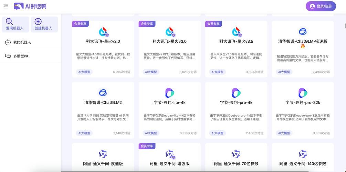The width and height of the screenshot is (346, 172).
Task: Click the 阿里-通义千问-70亿参数 logo icon
Action: coord(236,154)
